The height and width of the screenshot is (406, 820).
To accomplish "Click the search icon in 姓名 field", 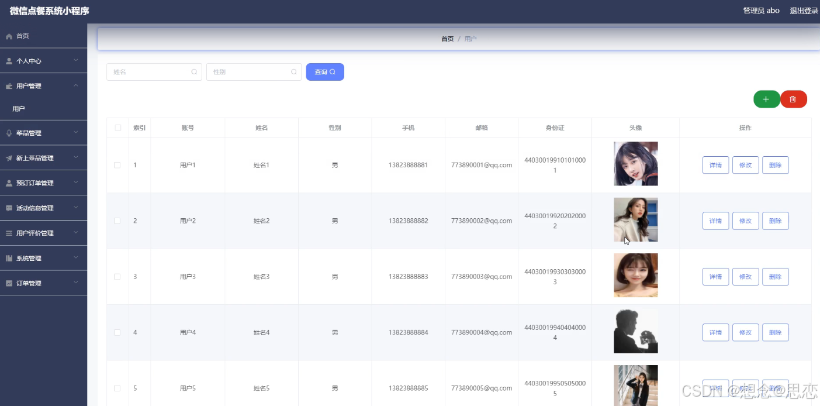I will (x=194, y=72).
